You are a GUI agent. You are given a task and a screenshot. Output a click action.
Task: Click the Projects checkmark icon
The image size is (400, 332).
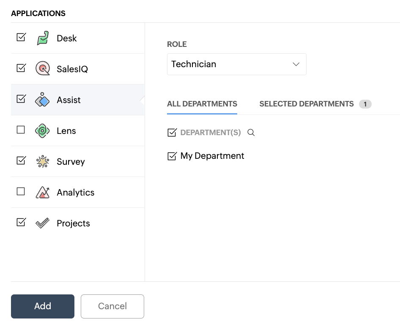tap(43, 223)
